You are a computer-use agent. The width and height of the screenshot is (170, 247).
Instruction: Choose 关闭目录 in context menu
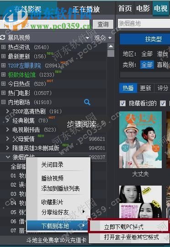pyautogui.click(x=52, y=165)
